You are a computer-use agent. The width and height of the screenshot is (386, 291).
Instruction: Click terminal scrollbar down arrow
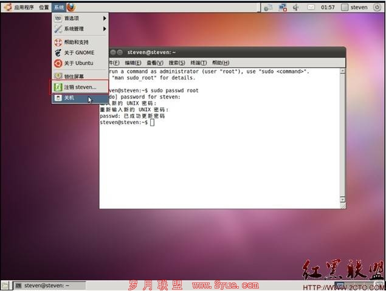[342, 199]
